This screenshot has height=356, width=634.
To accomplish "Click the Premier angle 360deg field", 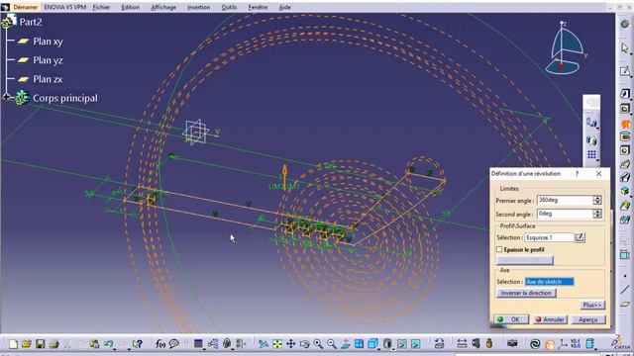I will 565,200.
